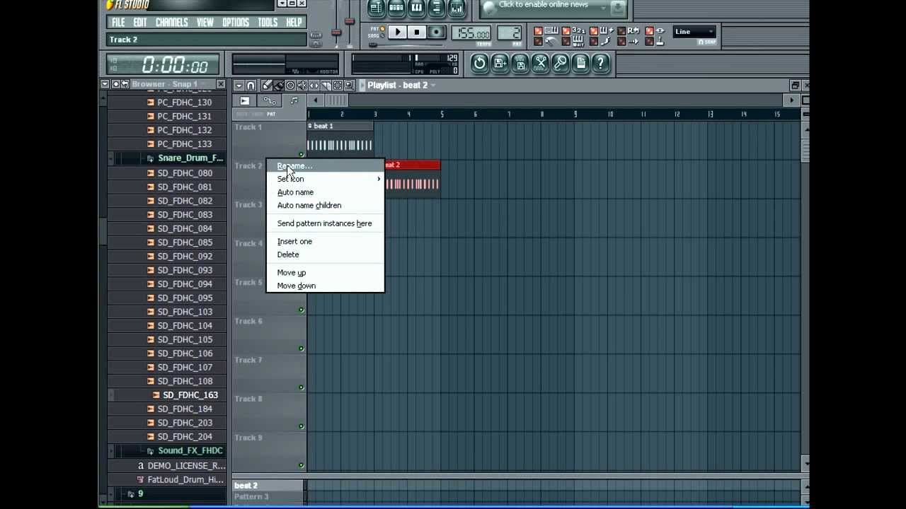Viewport: 906px width, 509px height.
Task: Open the CHANNELS menu
Action: (x=171, y=23)
